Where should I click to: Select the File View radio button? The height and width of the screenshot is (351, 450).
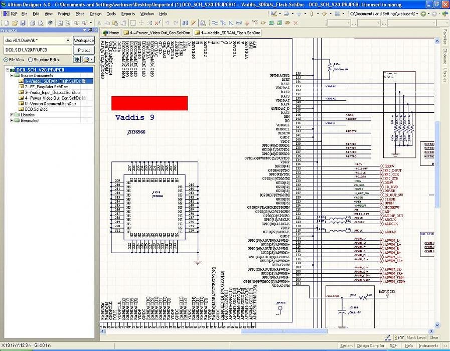pos(6,60)
